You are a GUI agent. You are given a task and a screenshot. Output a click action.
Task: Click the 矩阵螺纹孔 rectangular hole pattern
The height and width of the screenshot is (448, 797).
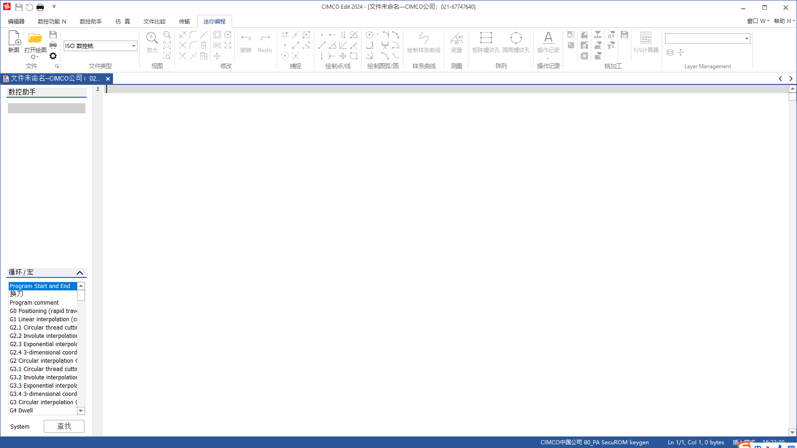tap(486, 41)
